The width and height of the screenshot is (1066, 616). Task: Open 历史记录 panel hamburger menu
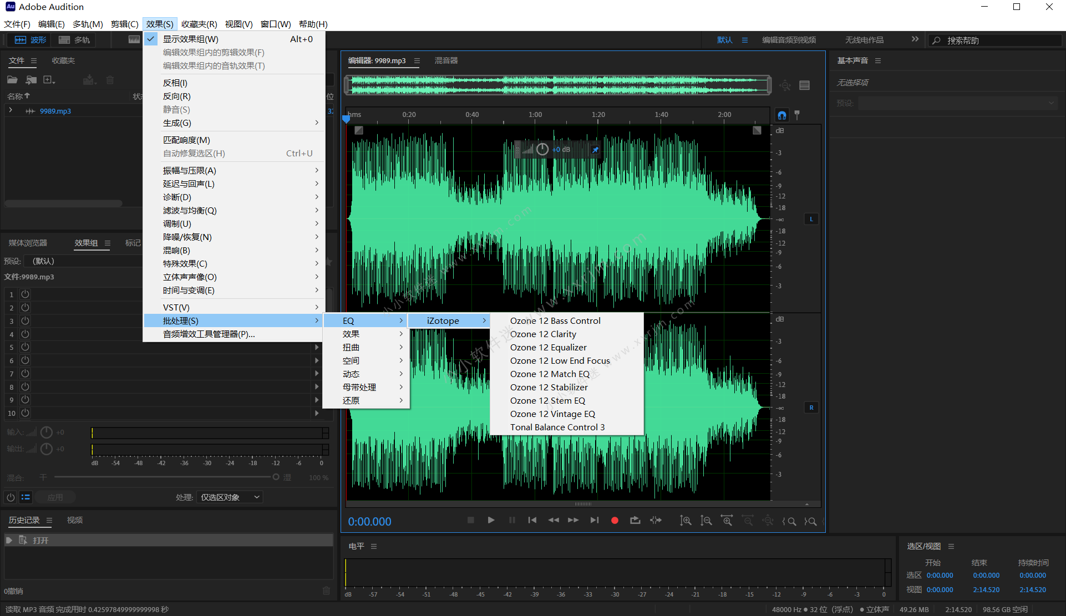click(x=49, y=520)
